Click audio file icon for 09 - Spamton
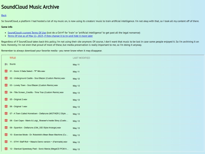The height and width of the screenshot is (154, 205). [6, 127]
